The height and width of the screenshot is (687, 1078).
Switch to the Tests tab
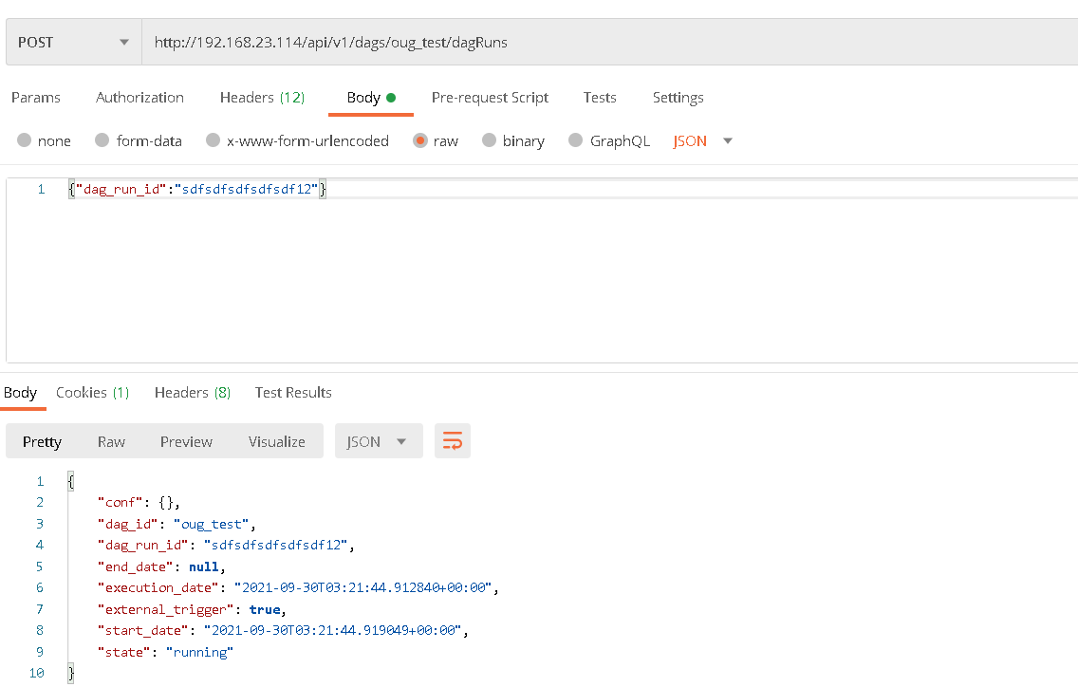[600, 98]
